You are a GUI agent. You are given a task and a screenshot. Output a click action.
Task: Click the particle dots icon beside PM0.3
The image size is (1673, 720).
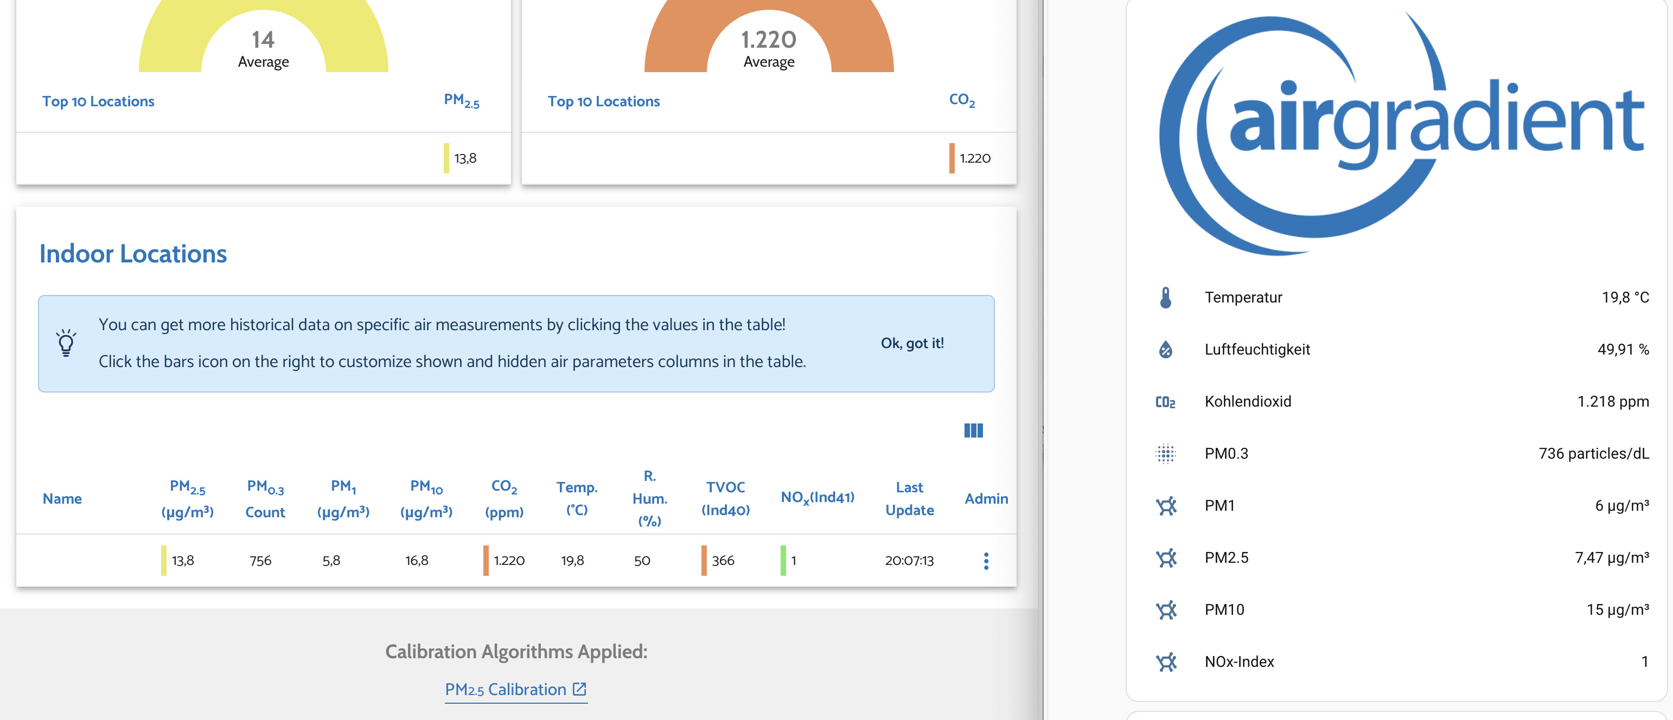(1165, 453)
